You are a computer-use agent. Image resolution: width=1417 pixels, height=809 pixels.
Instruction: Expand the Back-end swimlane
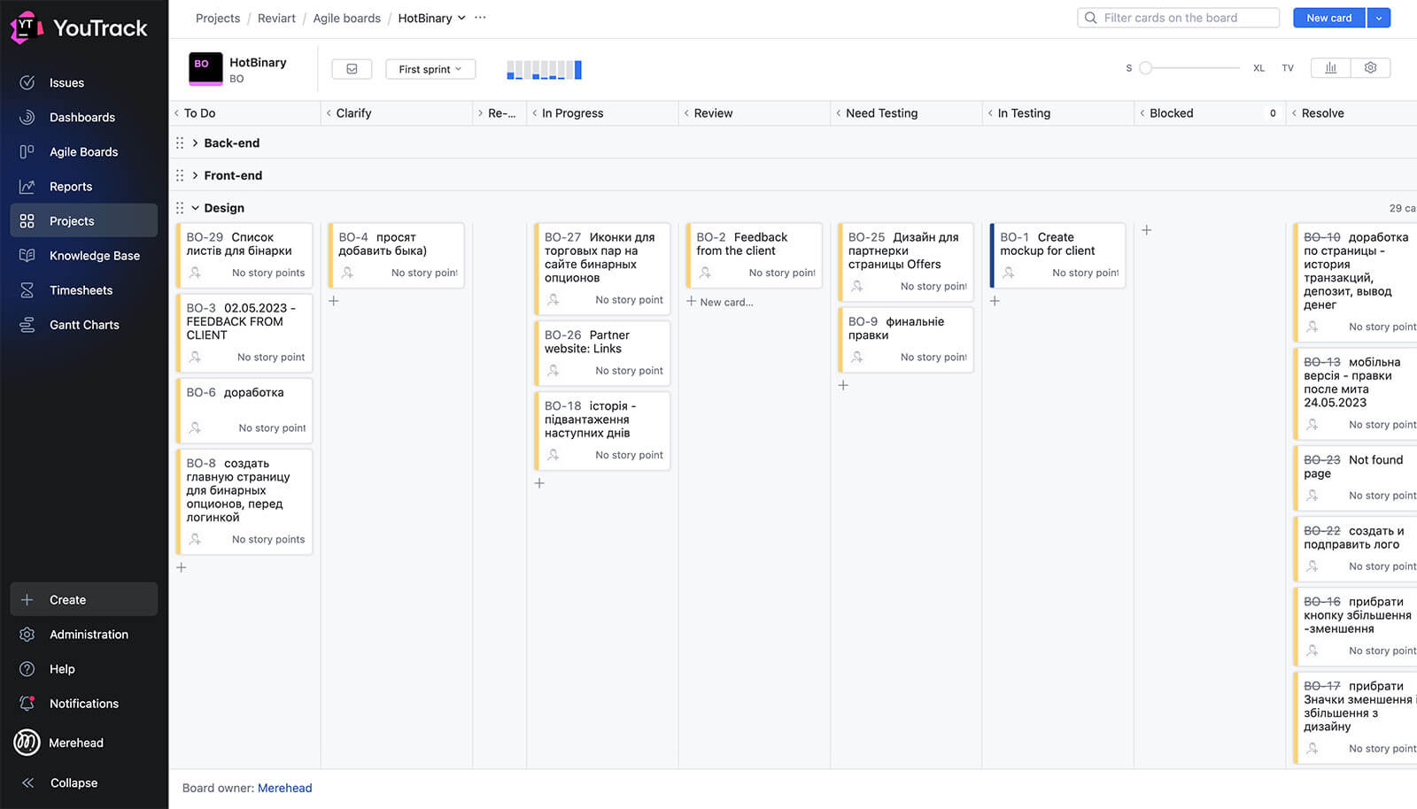(195, 143)
